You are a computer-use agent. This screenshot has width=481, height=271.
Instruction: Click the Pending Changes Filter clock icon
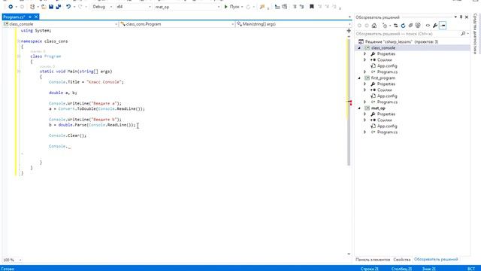(386, 26)
